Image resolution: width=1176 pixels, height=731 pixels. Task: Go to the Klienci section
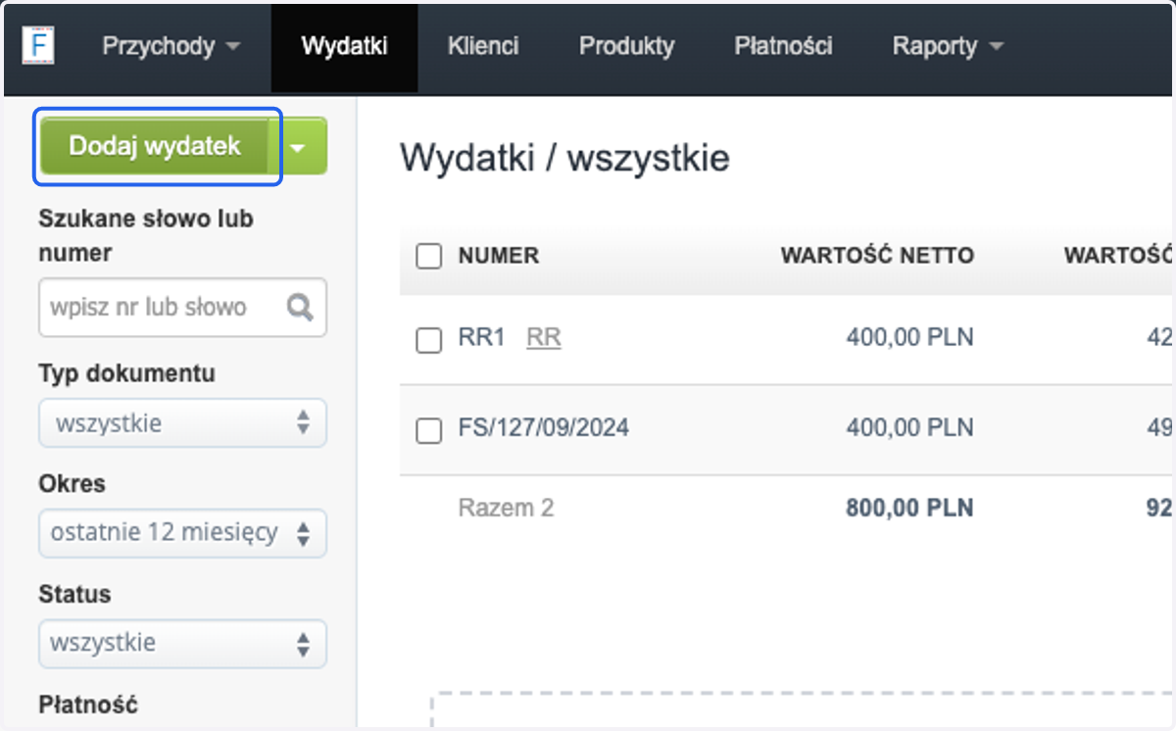[x=483, y=46]
